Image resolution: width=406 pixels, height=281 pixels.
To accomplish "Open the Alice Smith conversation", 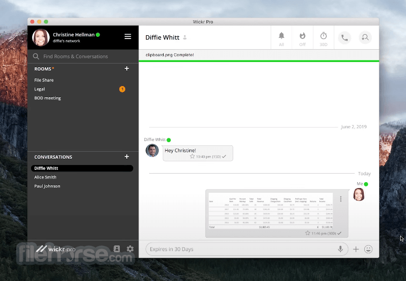I will point(45,177).
